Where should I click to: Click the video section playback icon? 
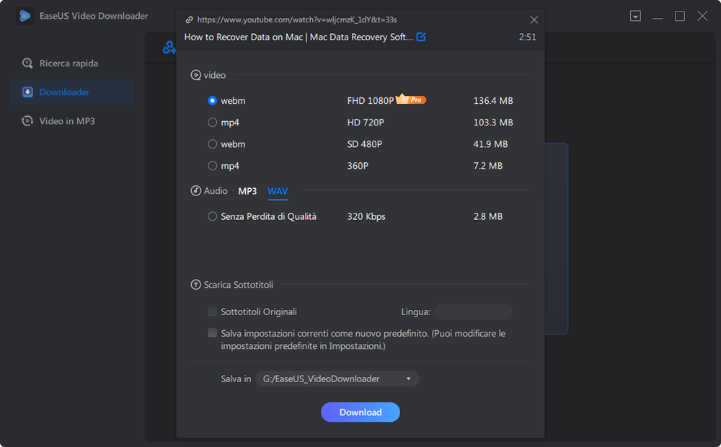pyautogui.click(x=195, y=74)
